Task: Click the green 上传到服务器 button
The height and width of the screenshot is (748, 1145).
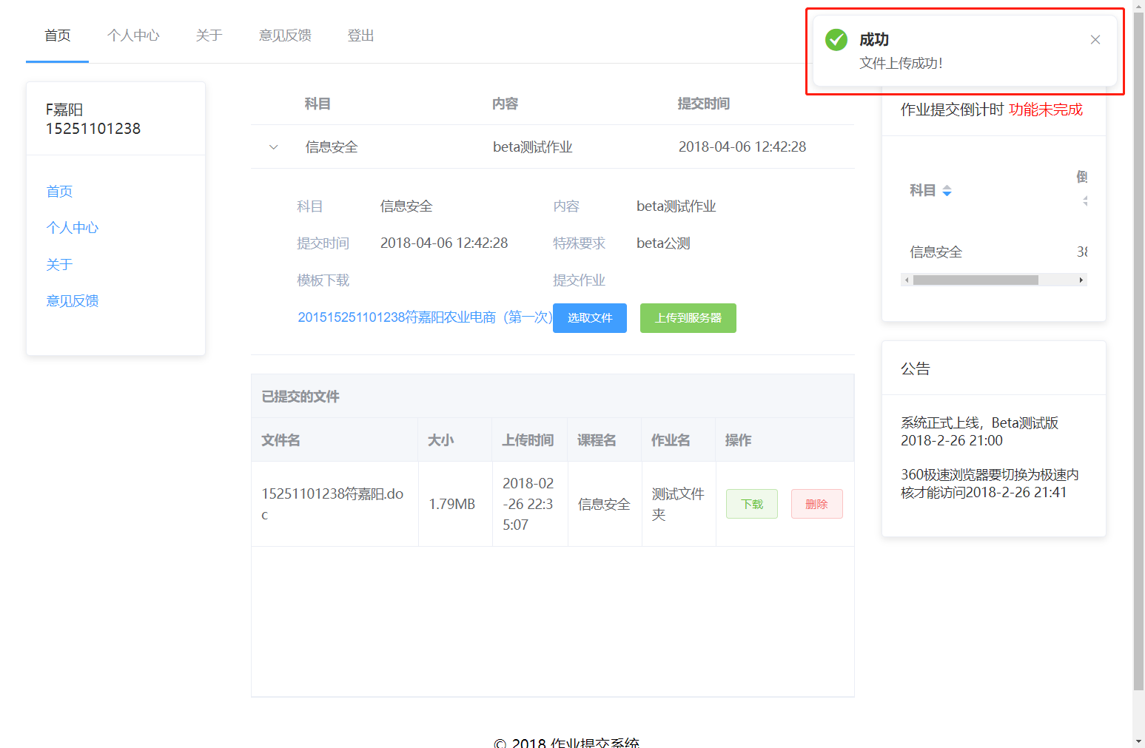Action: [688, 318]
